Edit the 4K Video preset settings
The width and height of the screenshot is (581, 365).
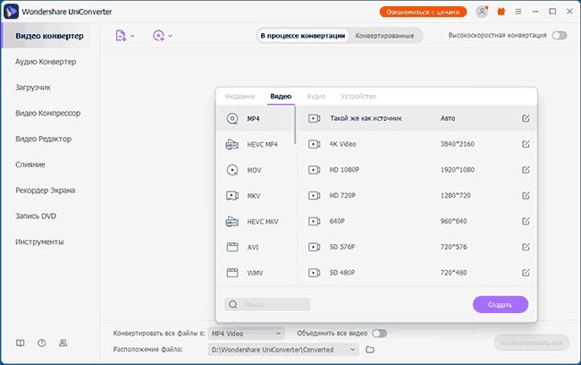point(526,144)
